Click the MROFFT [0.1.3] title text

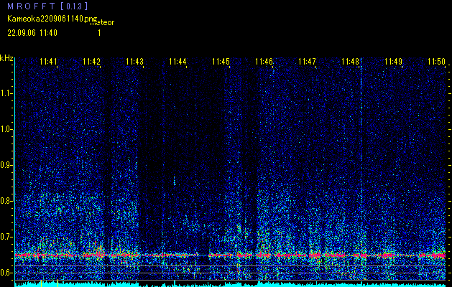click(x=47, y=6)
